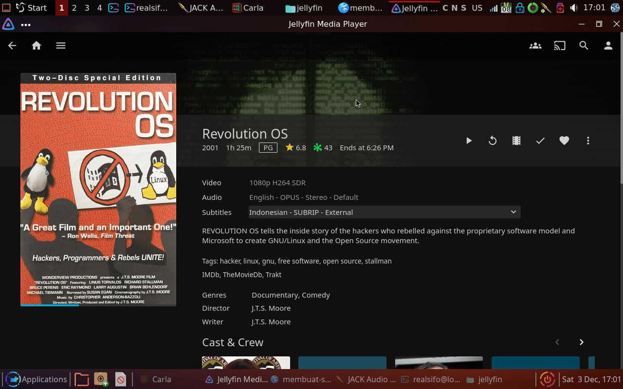Open Writer J.T.S. Moore link
Viewport: 623px width, 389px height.
(x=271, y=322)
